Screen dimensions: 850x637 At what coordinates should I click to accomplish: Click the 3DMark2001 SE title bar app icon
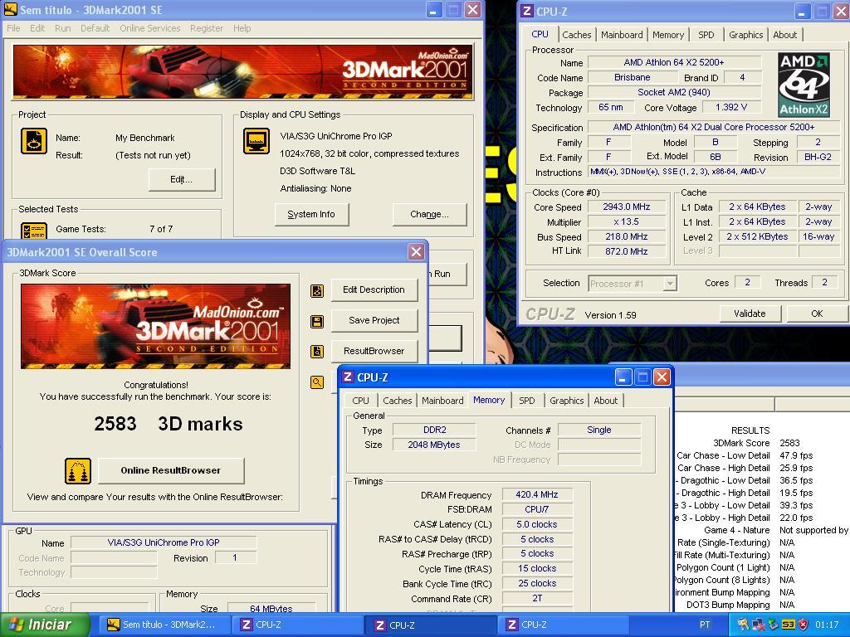(x=10, y=9)
